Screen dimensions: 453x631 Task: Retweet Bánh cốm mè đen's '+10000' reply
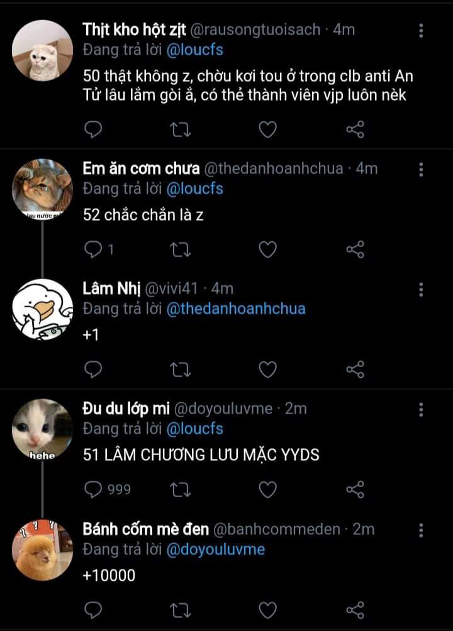pyautogui.click(x=181, y=609)
